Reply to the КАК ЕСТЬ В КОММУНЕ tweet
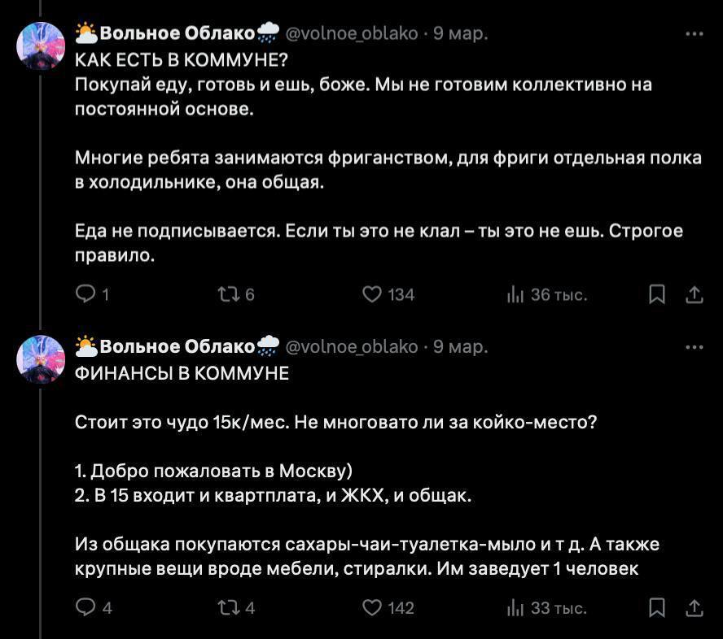The width and height of the screenshot is (723, 639). click(85, 294)
